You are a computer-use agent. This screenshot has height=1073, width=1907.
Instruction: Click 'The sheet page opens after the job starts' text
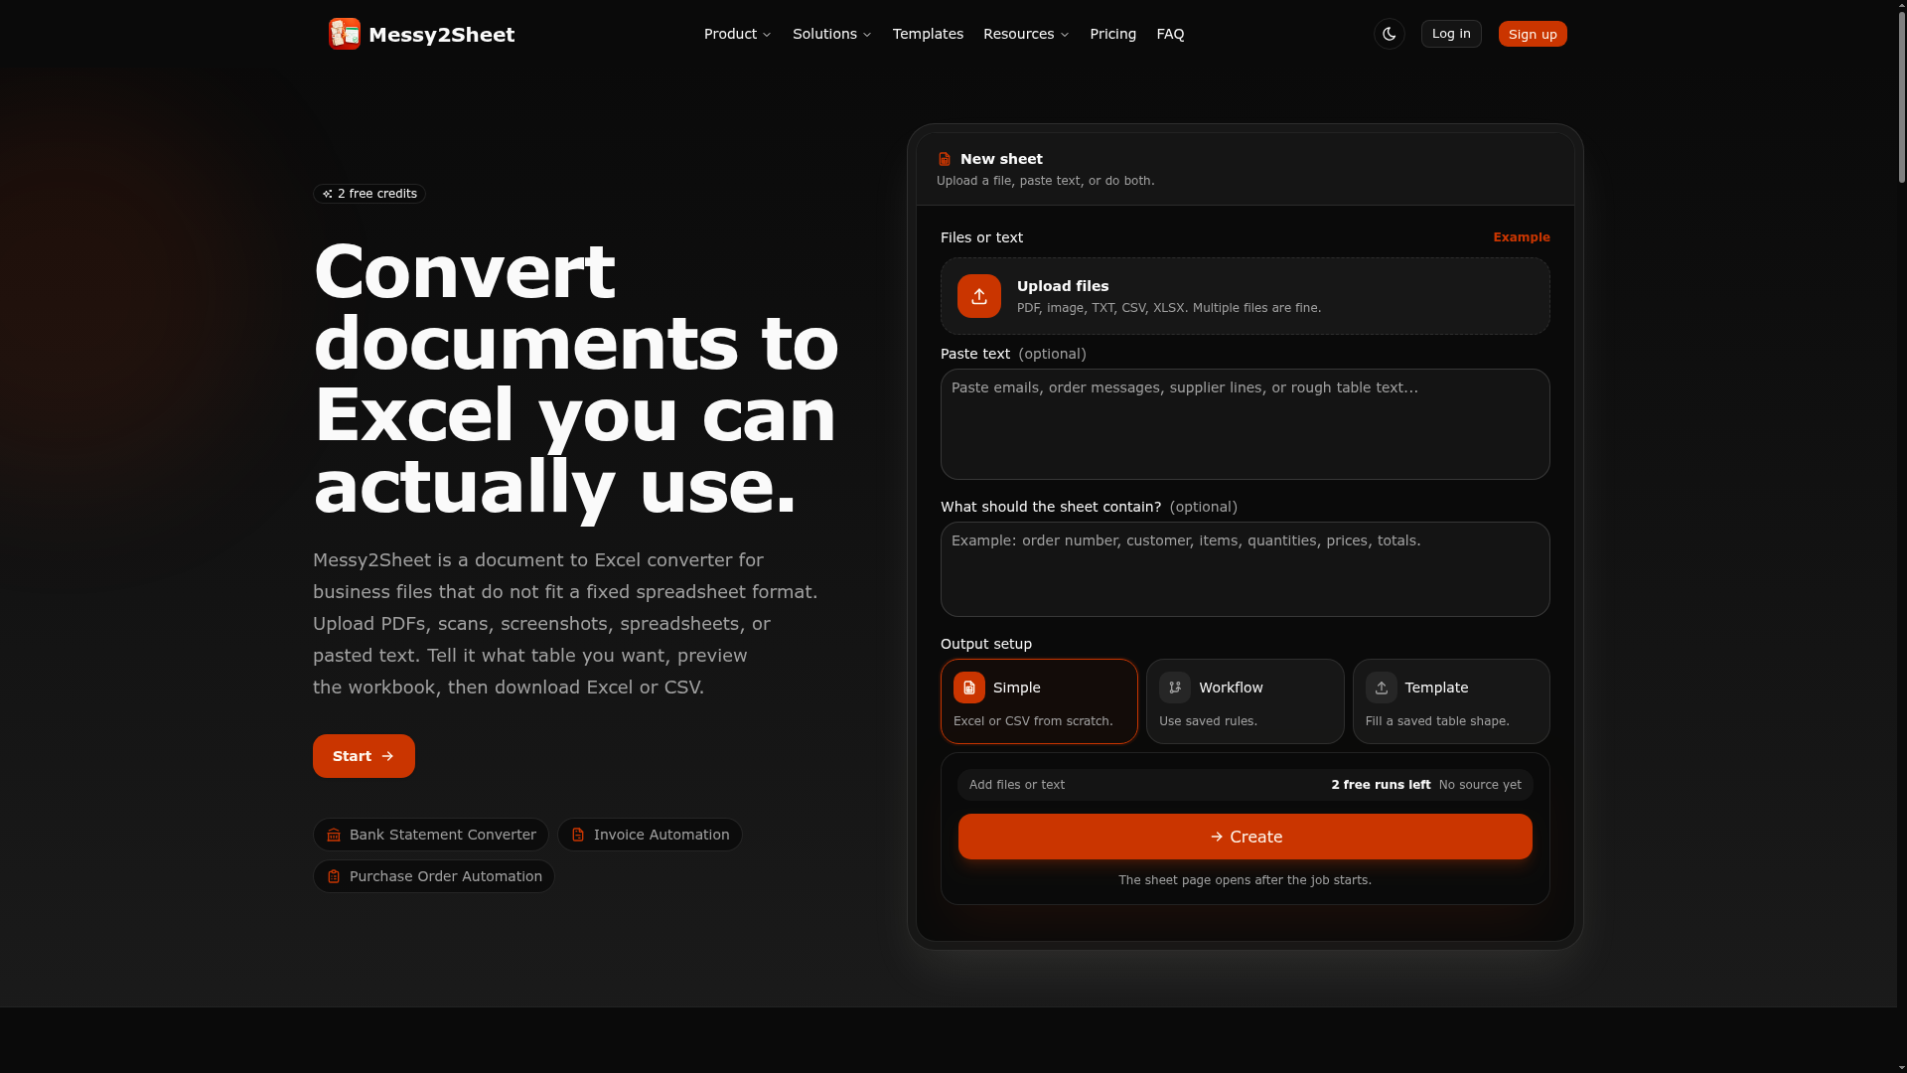point(1246,880)
